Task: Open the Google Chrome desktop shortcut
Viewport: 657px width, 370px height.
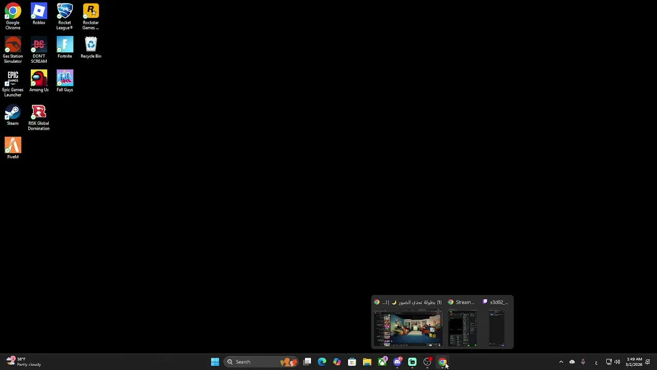Action: pos(13,16)
